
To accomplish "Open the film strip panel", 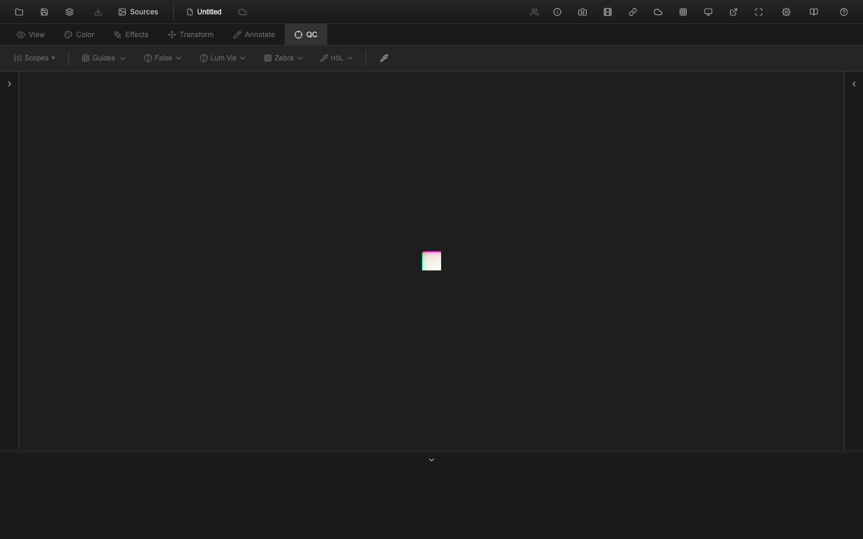I will pyautogui.click(x=608, y=12).
